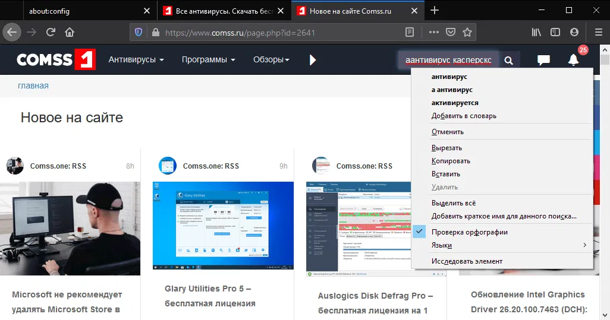The height and width of the screenshot is (320, 610).
Task: Reload the current page
Action: click(51, 32)
